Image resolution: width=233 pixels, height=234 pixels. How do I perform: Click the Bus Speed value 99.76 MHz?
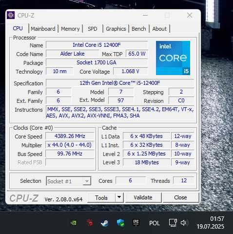pos(70,154)
